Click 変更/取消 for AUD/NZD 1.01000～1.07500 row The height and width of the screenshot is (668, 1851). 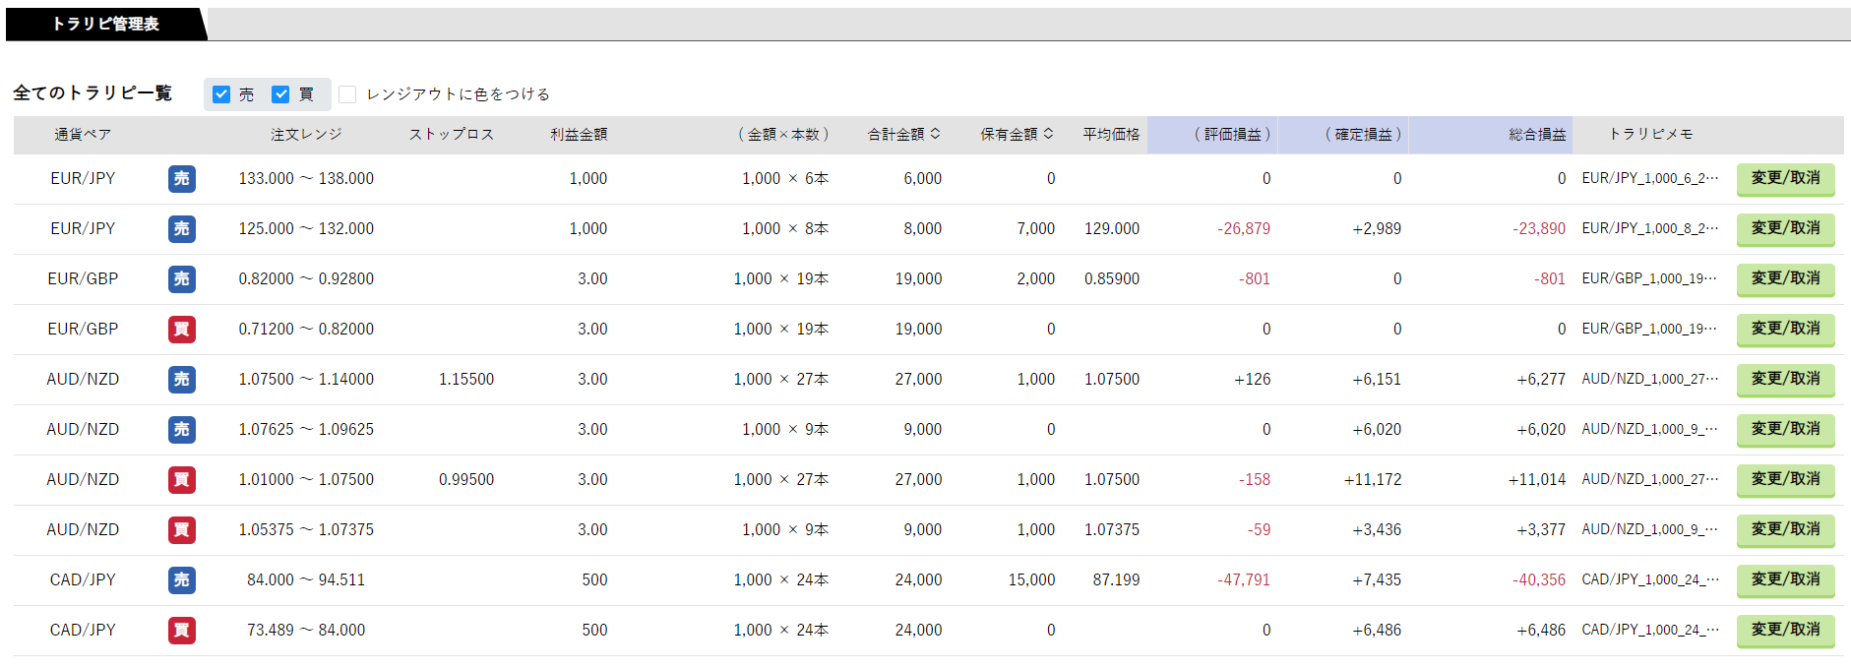[x=1785, y=480]
